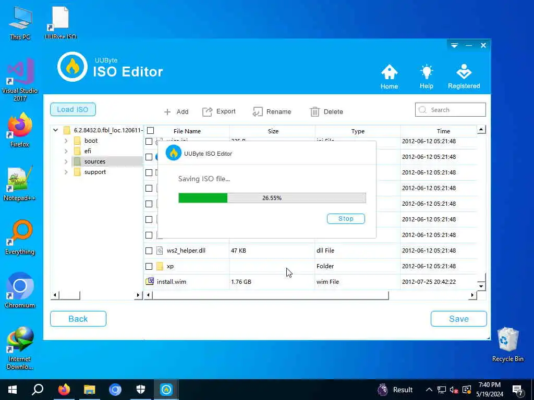Sort by Type column header
Image resolution: width=534 pixels, height=400 pixels.
click(358, 131)
